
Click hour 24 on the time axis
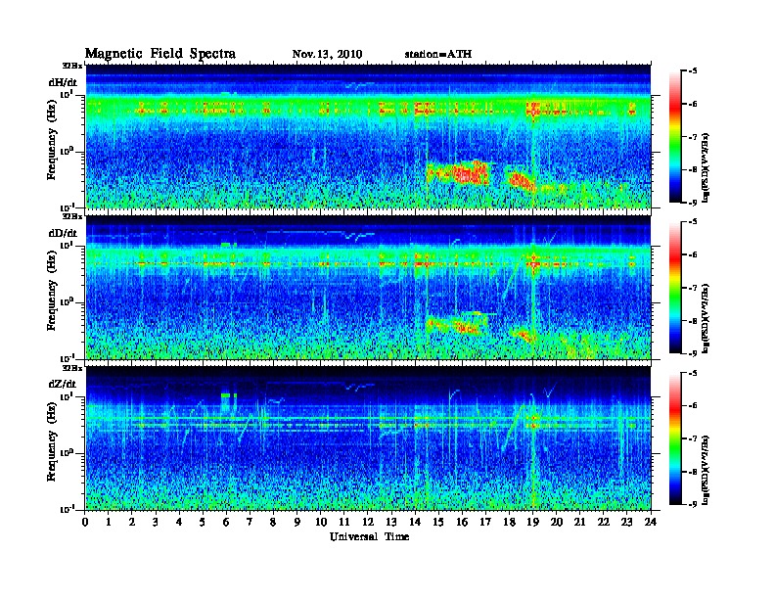(651, 523)
